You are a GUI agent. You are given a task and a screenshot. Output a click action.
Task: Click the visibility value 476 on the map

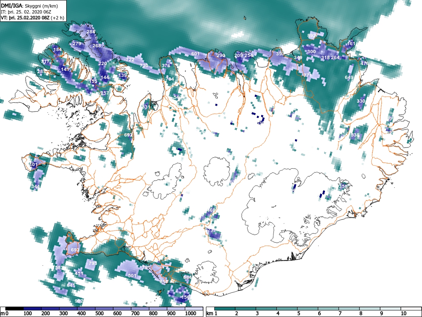click(x=365, y=64)
